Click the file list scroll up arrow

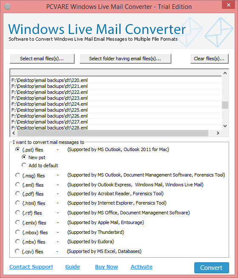pyautogui.click(x=225, y=73)
